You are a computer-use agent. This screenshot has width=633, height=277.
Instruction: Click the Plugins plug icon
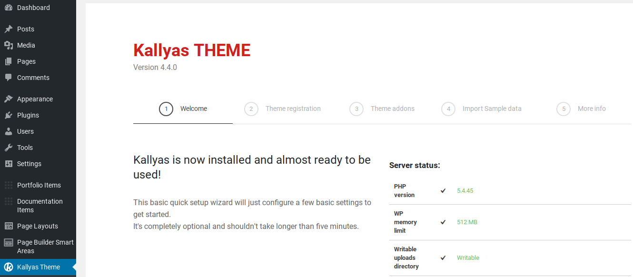coord(9,115)
